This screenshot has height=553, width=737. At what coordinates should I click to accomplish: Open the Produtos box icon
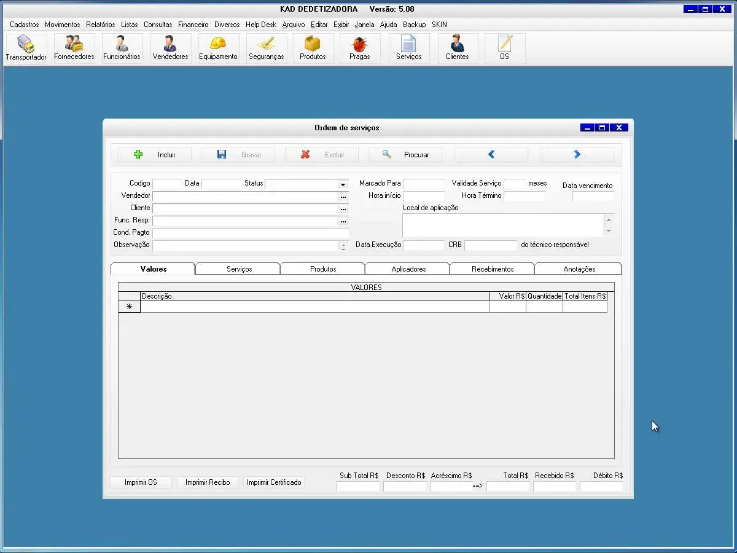[x=313, y=48]
